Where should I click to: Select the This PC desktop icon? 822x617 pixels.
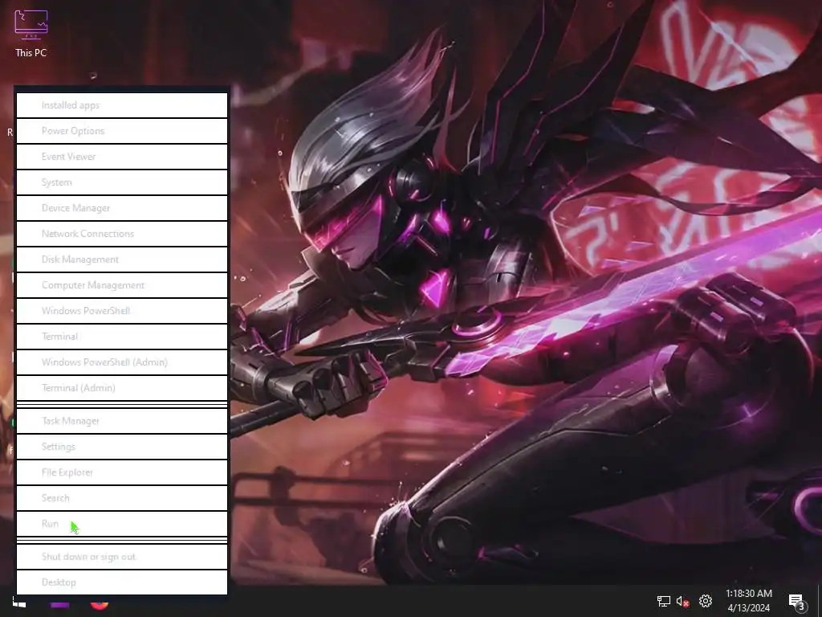coord(31,34)
